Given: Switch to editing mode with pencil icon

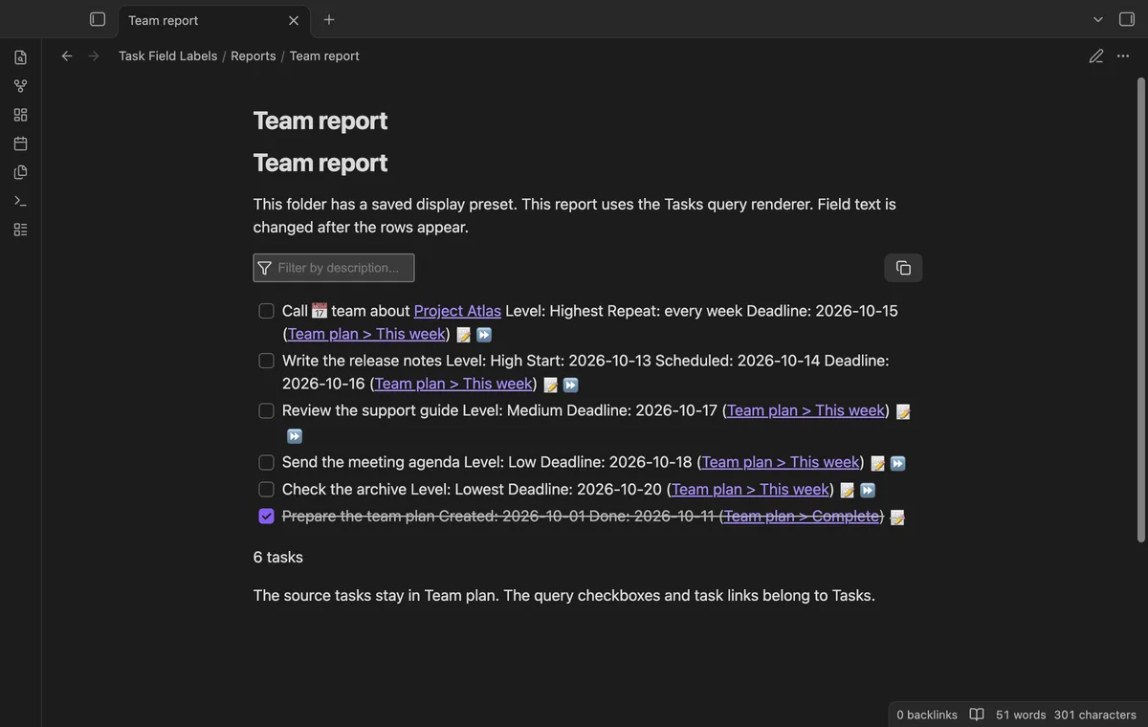Looking at the screenshot, I should pyautogui.click(x=1096, y=55).
